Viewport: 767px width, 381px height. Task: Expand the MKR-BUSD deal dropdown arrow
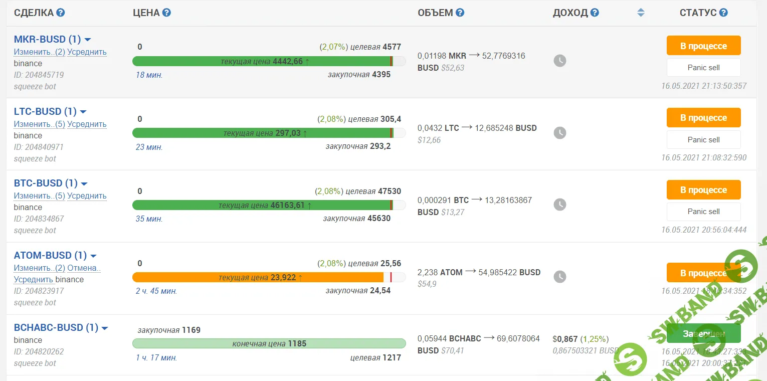(88, 40)
